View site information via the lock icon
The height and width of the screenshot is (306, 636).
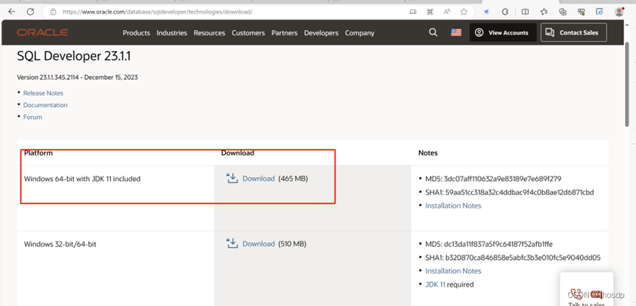pyautogui.click(x=53, y=12)
